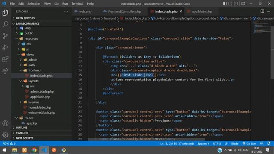Open the Terminal menu

77,4
